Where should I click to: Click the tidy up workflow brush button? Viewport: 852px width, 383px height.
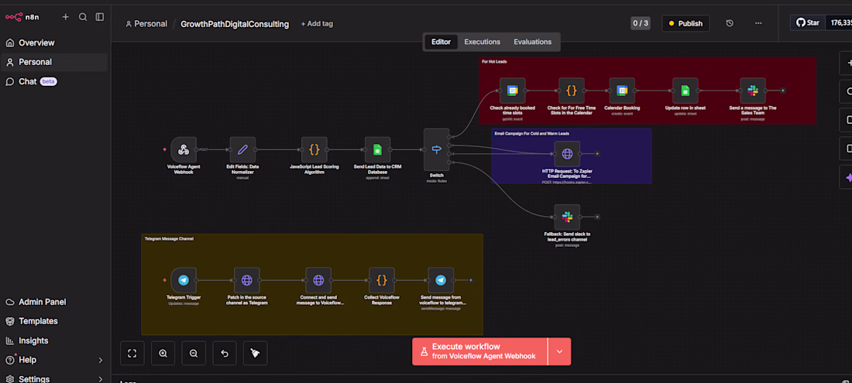click(256, 353)
